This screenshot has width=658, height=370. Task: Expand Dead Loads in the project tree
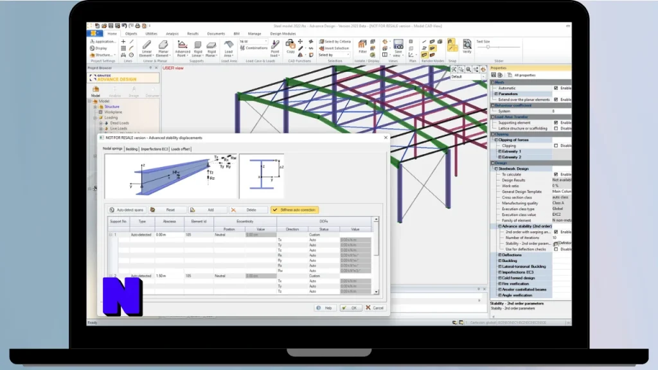101,123
